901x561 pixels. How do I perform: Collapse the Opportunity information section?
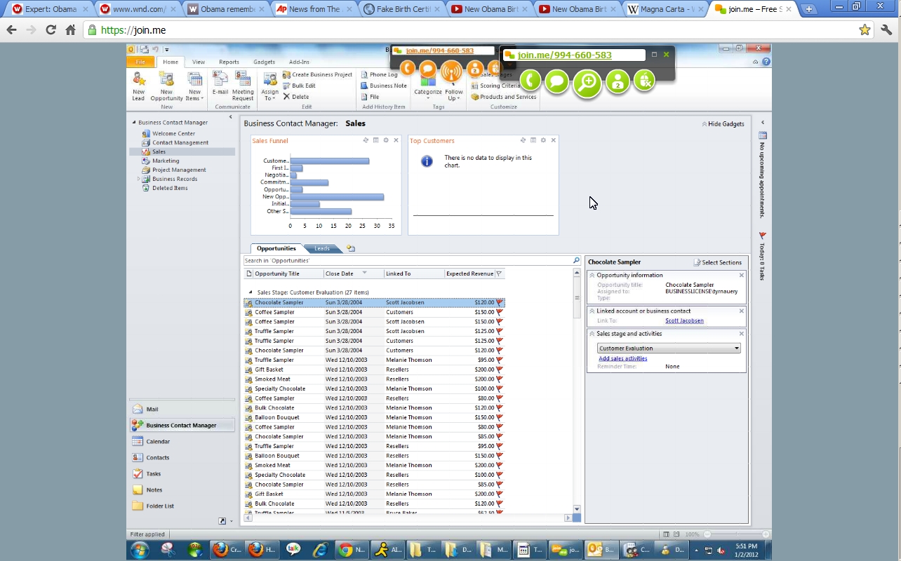click(592, 276)
